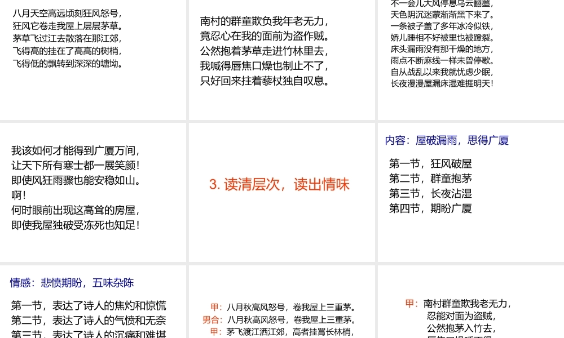Click the line '狂风它卷走我屋上层层茅草'
Screen dimensions: 564x338
pos(68,26)
